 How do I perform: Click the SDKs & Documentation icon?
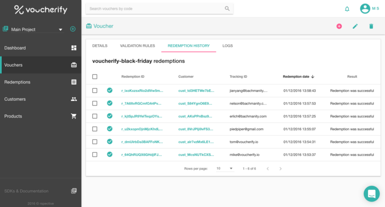click(x=74, y=191)
